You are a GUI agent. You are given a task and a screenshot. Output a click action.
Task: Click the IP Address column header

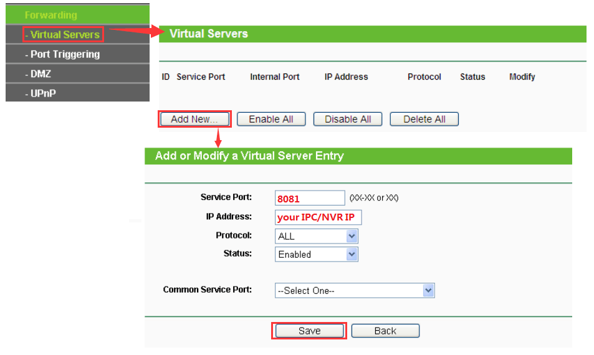point(347,77)
